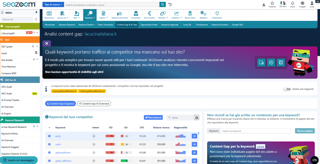Viewport: 320px width, 164px height.
Task: Close the banner with X button
Action: click(x=47, y=43)
